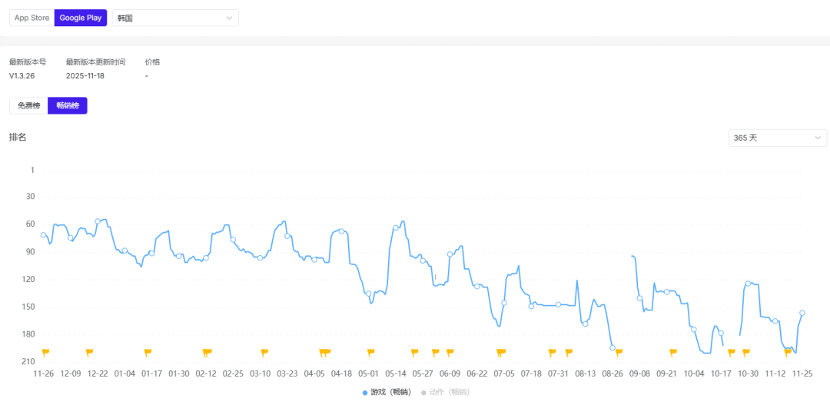Toggle the 游戏（畅销）legend series

(x=386, y=393)
